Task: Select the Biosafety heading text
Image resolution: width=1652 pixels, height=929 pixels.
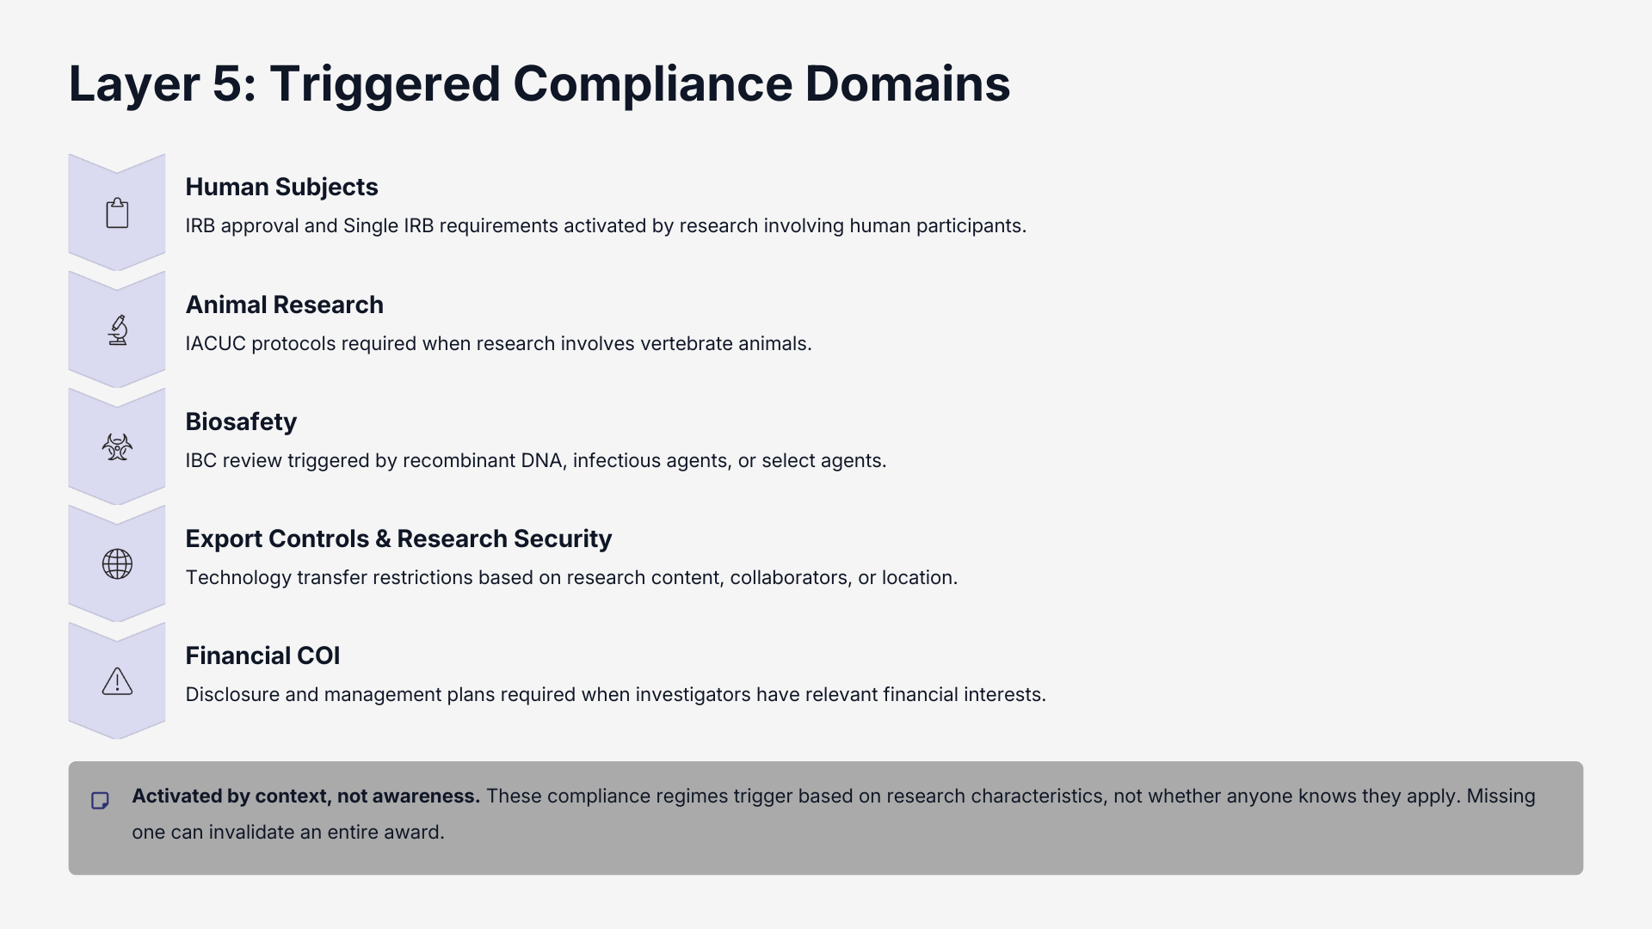Action: pyautogui.click(x=241, y=421)
